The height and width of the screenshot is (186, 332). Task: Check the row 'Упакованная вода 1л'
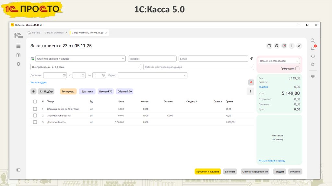point(35,116)
